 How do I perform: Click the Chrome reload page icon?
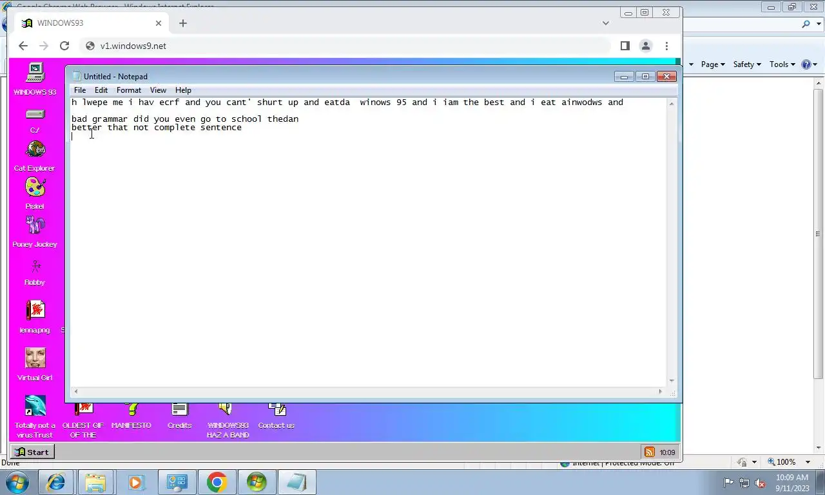(x=64, y=46)
